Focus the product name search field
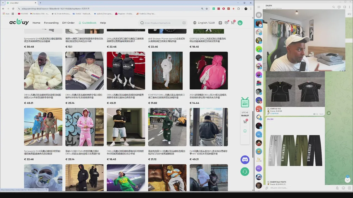 coord(163,23)
